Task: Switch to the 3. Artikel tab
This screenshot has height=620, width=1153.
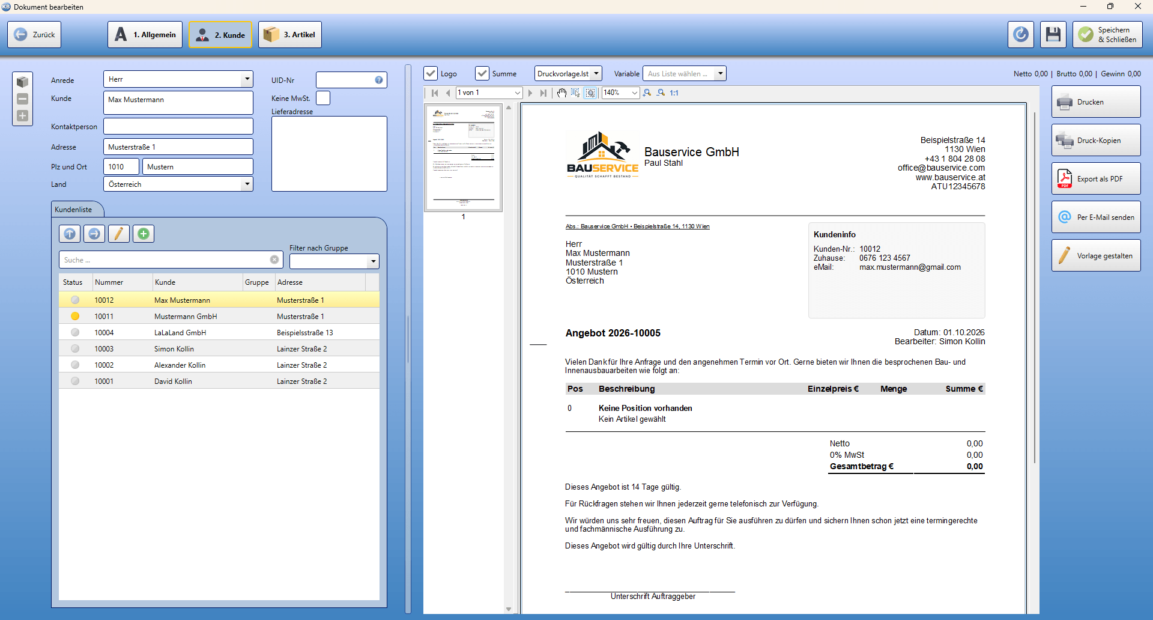Action: 291,34
